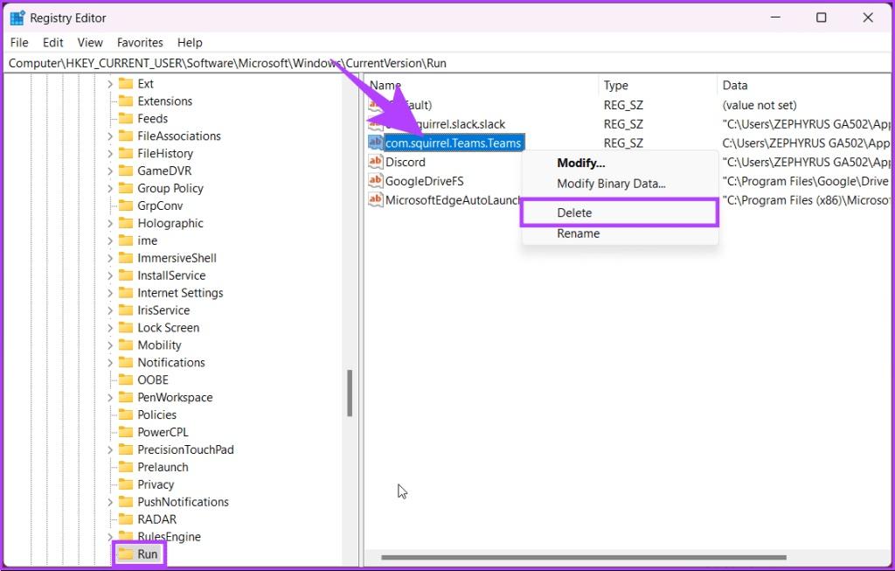Viewport: 895px width, 571px height.
Task: Sort values by the Type column header
Action: pos(616,85)
